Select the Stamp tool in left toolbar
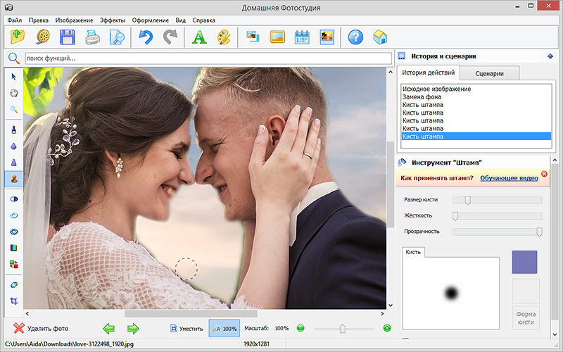Image resolution: width=563 pixels, height=352 pixels. (13, 179)
